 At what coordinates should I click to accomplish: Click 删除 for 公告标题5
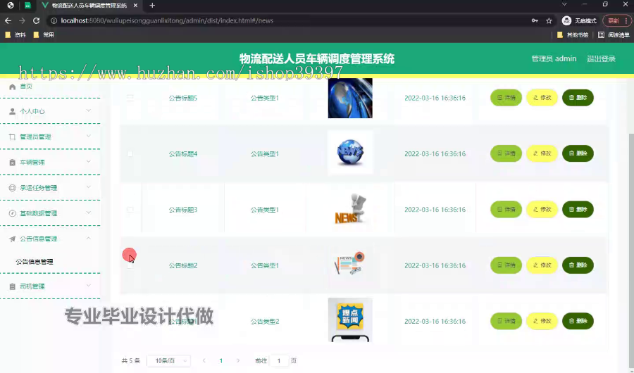578,98
